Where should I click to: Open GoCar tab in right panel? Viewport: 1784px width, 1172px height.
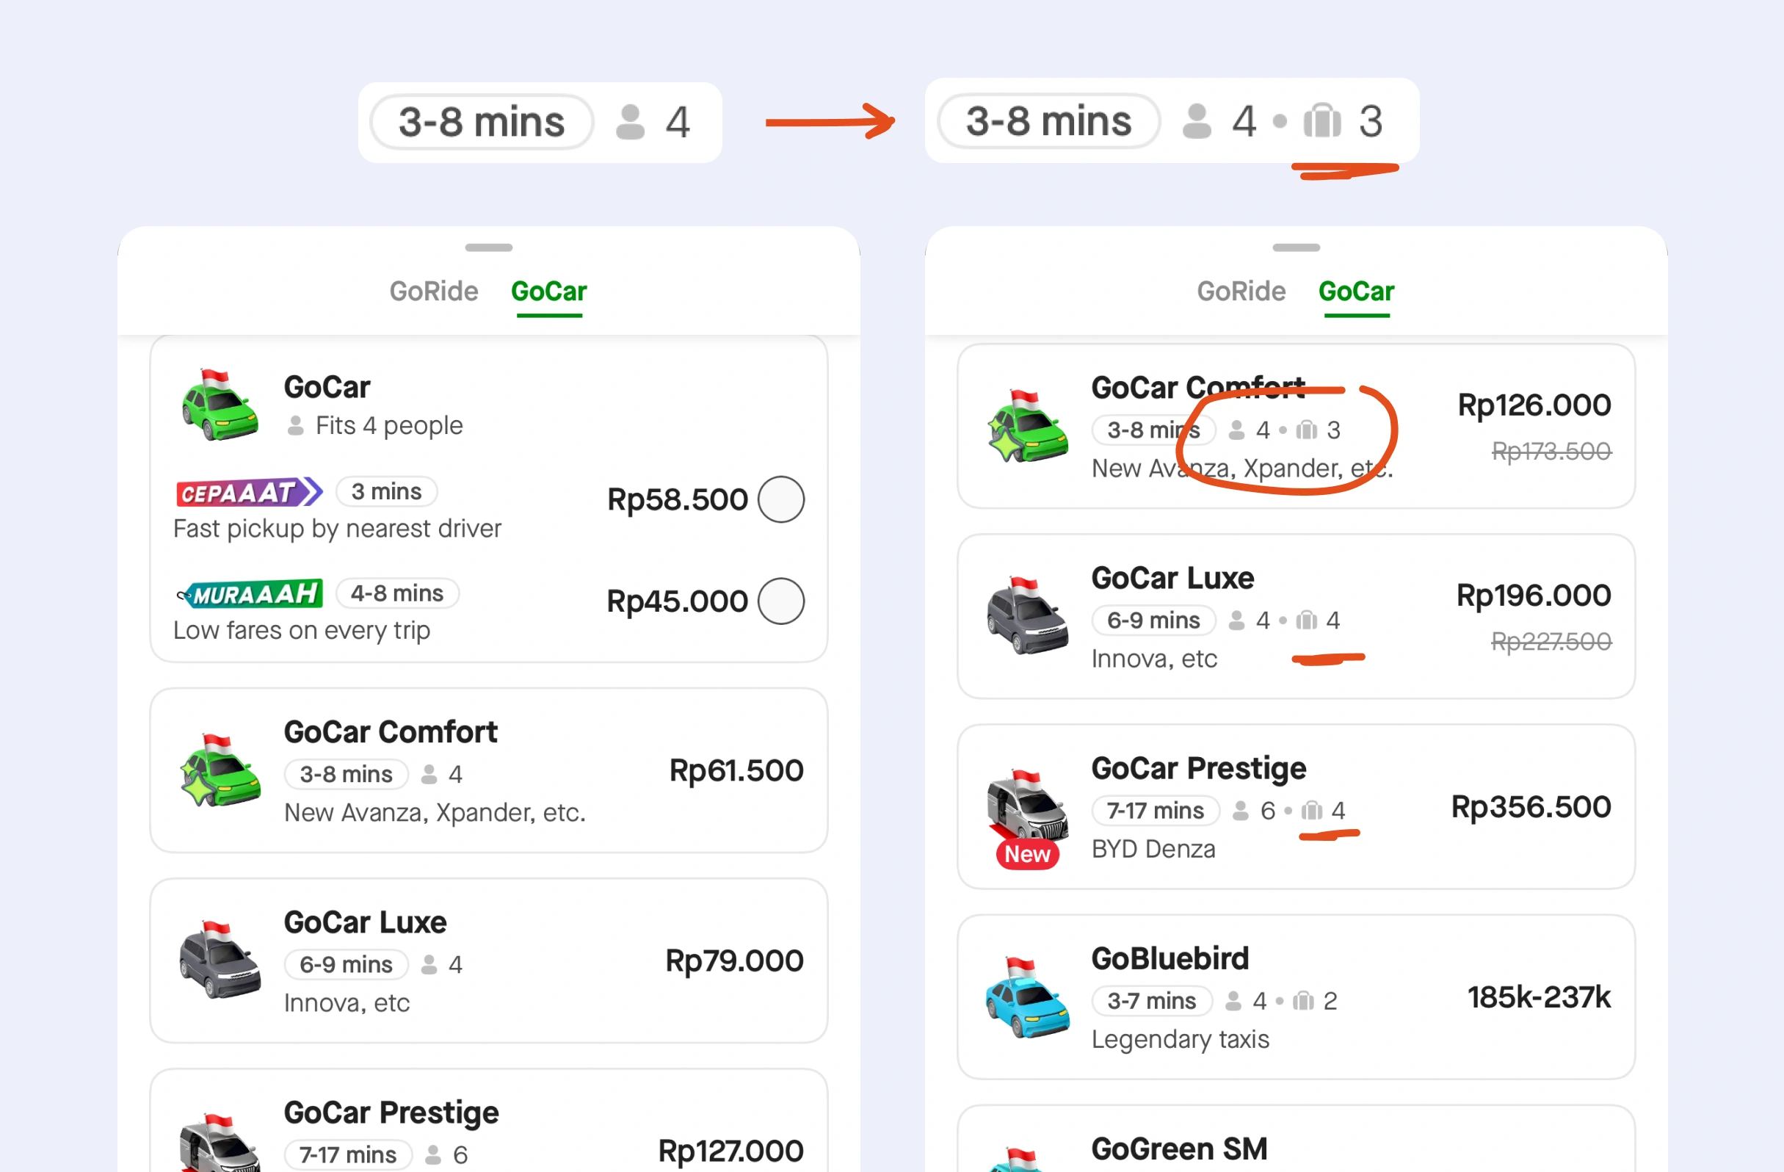[x=1356, y=291]
